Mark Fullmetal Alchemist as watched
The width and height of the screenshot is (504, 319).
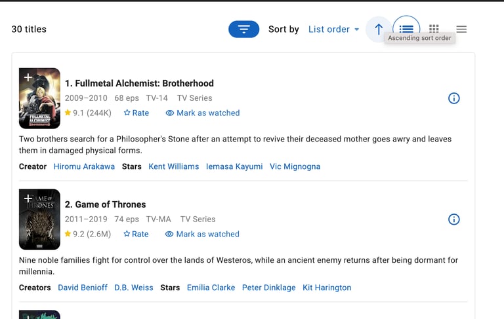point(202,113)
